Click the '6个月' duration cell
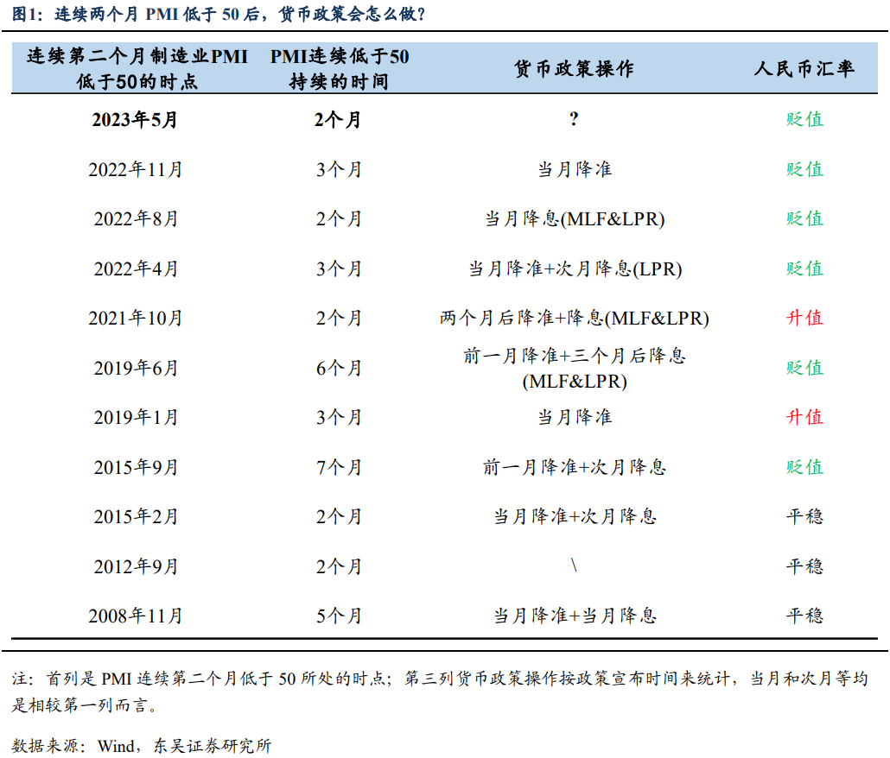Image resolution: width=890 pixels, height=758 pixels. (x=339, y=369)
